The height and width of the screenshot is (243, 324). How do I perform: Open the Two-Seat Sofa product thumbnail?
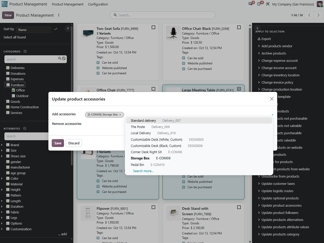point(88,33)
